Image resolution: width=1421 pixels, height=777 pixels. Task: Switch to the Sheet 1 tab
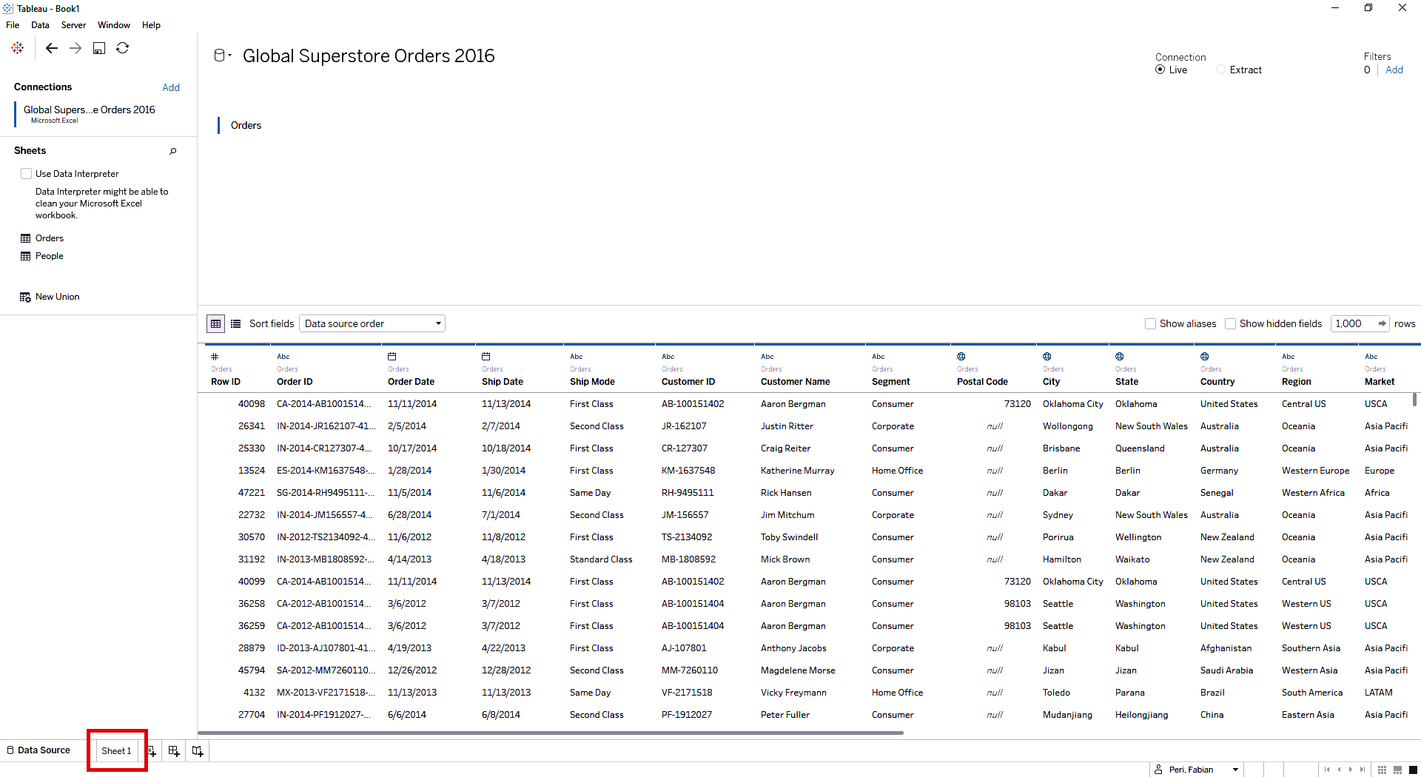pos(116,750)
